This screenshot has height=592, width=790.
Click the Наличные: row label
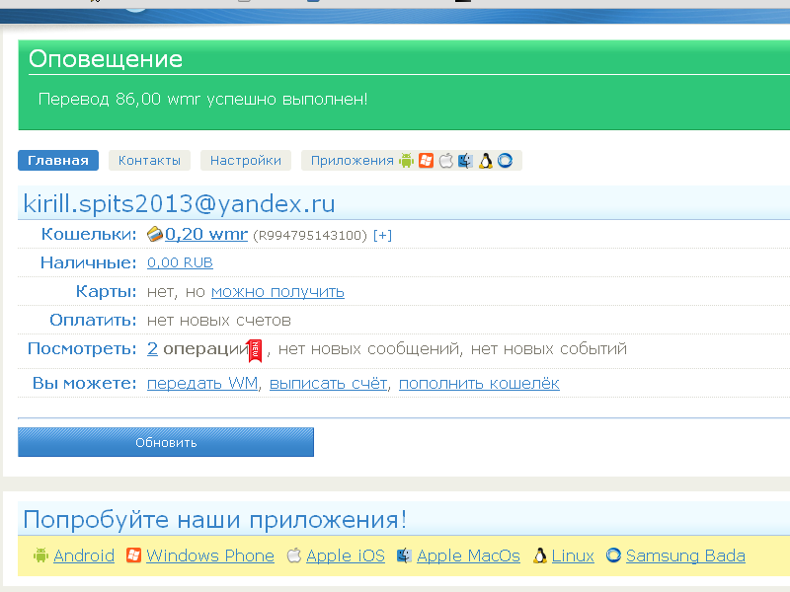(88, 262)
